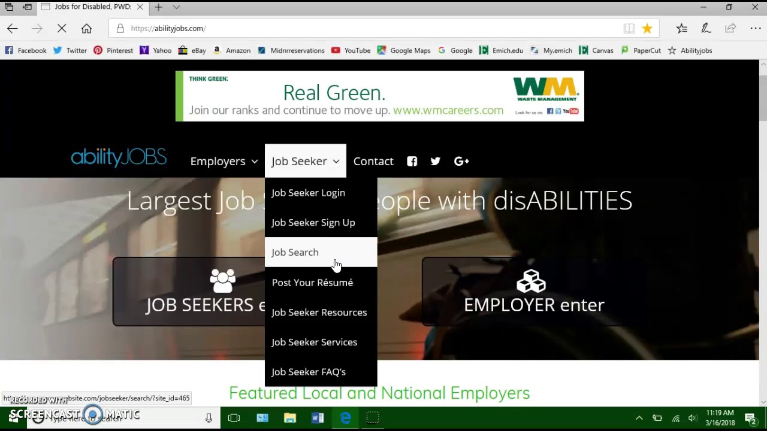This screenshot has width=767, height=431.
Task: Select Job Seeker Login menu item
Action: tap(321, 193)
